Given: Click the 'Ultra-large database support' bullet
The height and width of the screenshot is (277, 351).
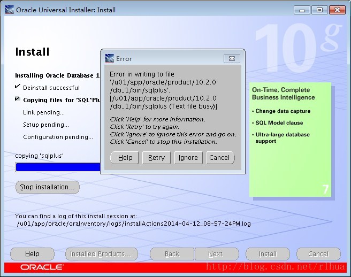Looking at the screenshot, I should [283, 138].
